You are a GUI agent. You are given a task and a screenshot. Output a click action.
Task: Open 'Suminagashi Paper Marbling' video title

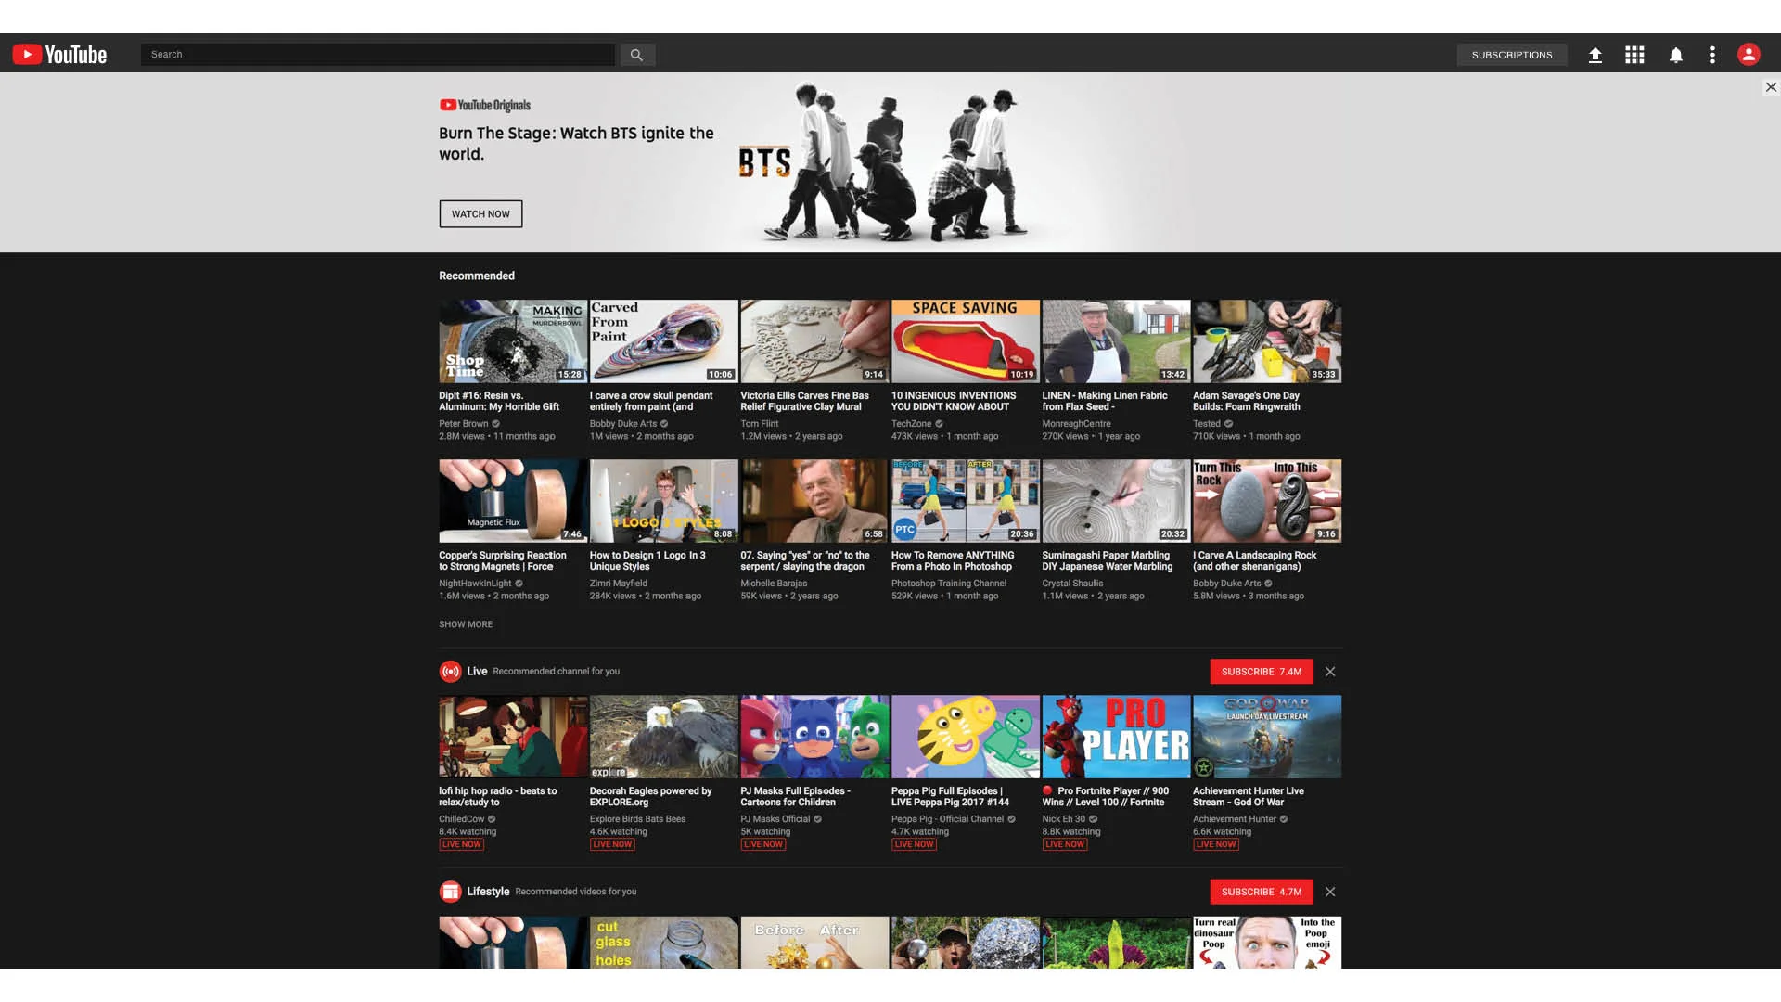(x=1107, y=560)
